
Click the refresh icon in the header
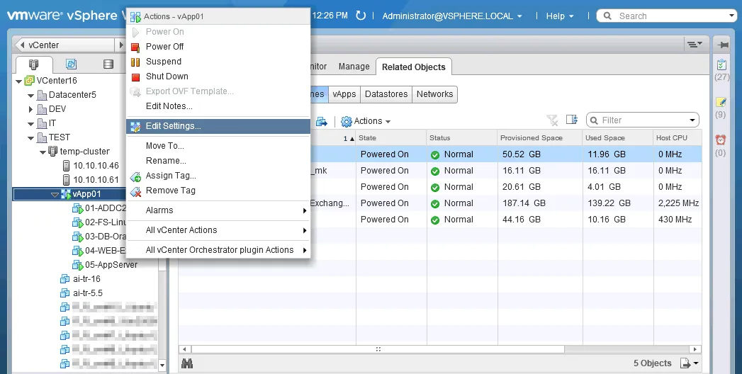pyautogui.click(x=361, y=16)
